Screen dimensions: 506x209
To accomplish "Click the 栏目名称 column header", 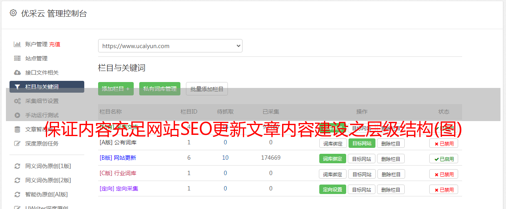I will coord(111,112).
